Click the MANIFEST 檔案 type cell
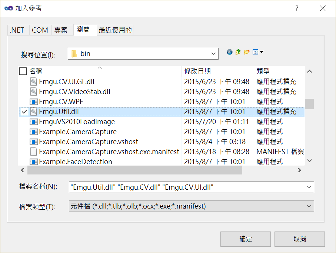The width and height of the screenshot is (336, 253). 280,152
